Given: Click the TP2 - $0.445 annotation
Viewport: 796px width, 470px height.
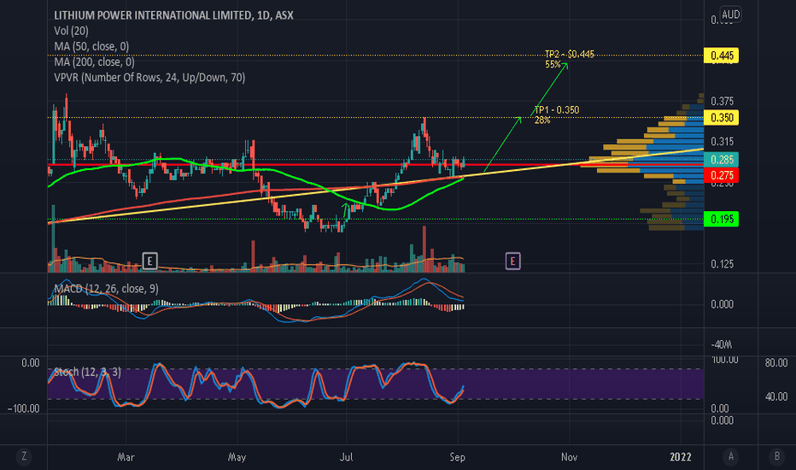Looking at the screenshot, I should (569, 54).
